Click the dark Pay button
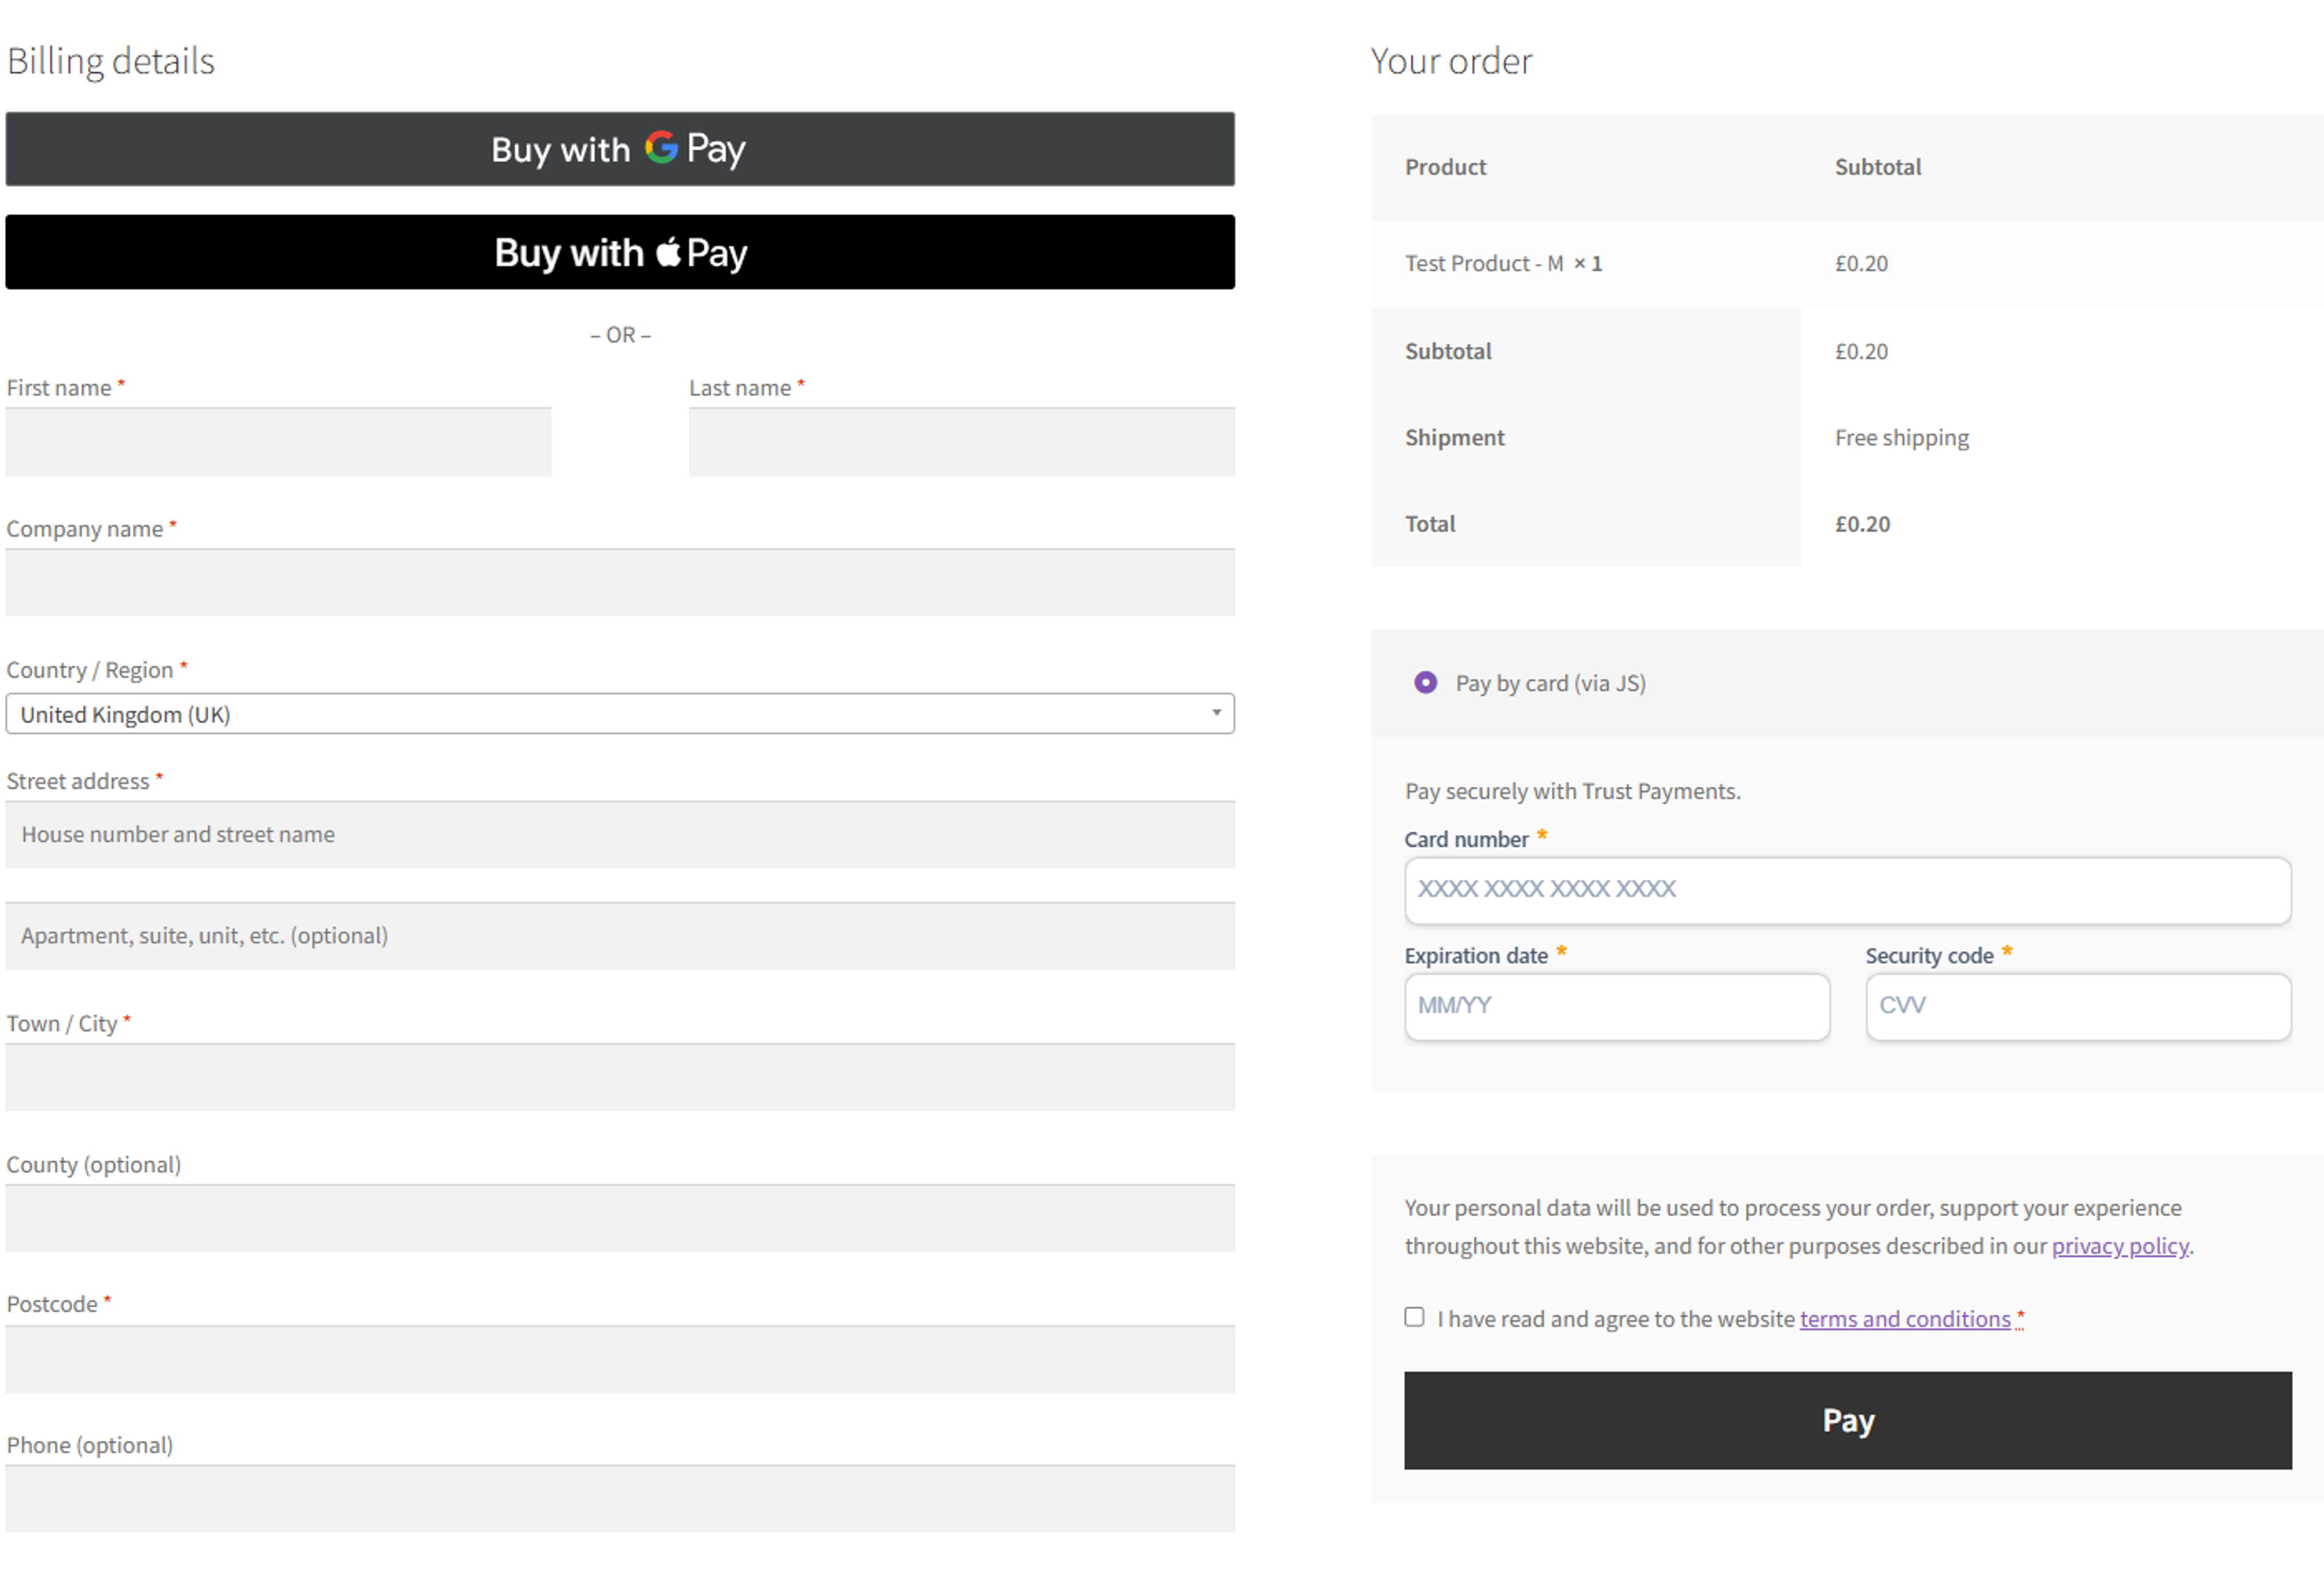The width and height of the screenshot is (2324, 1585). tap(1848, 1420)
